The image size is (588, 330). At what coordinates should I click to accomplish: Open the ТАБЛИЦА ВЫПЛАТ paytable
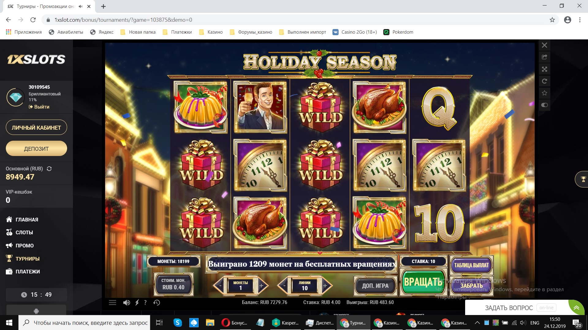pos(471,265)
